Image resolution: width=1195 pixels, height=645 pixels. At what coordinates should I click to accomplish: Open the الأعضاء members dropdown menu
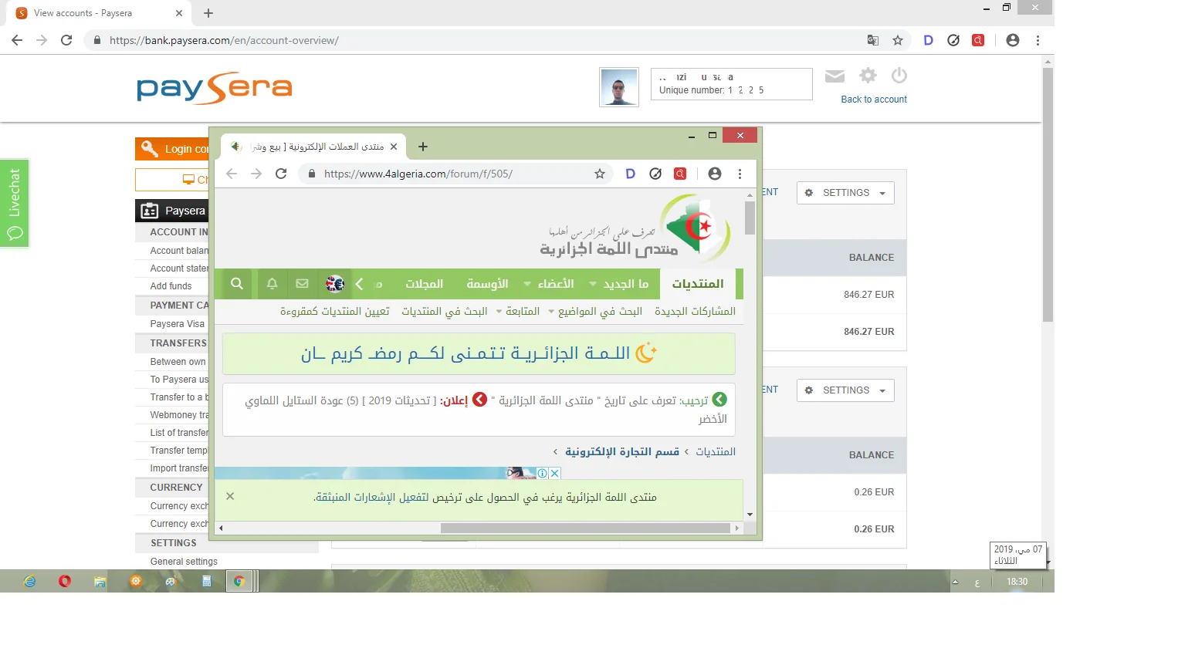(549, 284)
